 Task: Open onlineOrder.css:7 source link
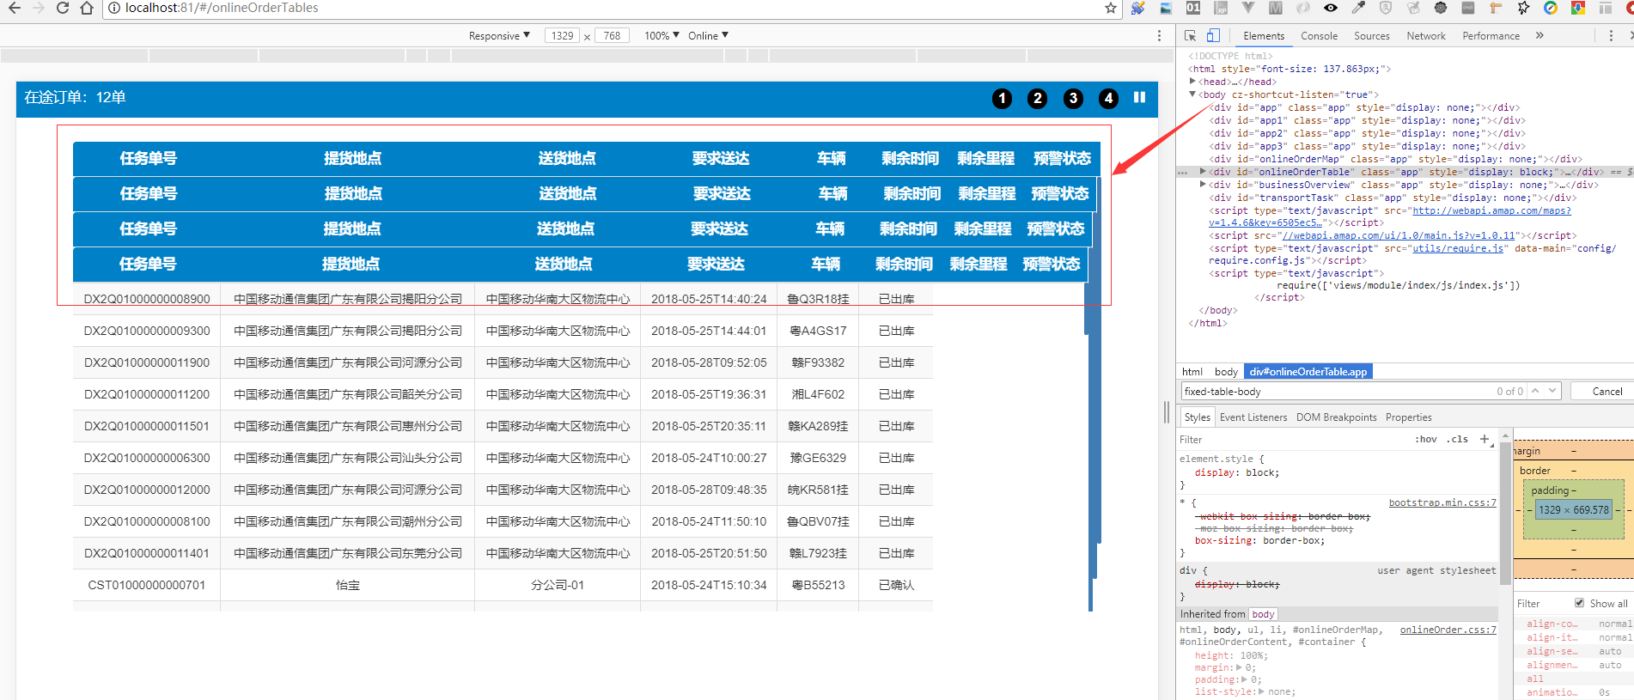(x=1448, y=630)
